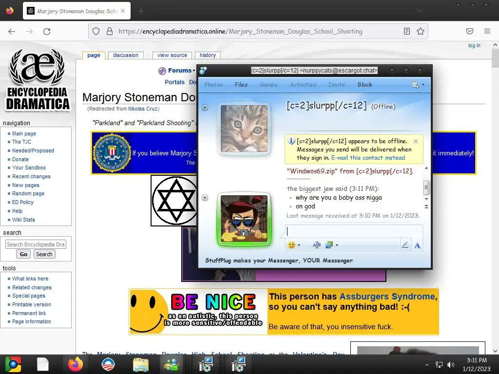The image size is (499, 374).
Task: Dismiss the offline notice with the X
Action: (x=416, y=141)
